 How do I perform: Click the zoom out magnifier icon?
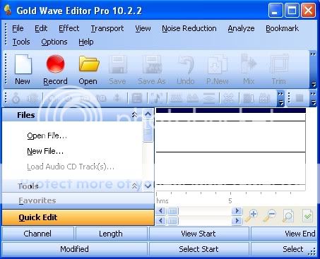tap(270, 215)
